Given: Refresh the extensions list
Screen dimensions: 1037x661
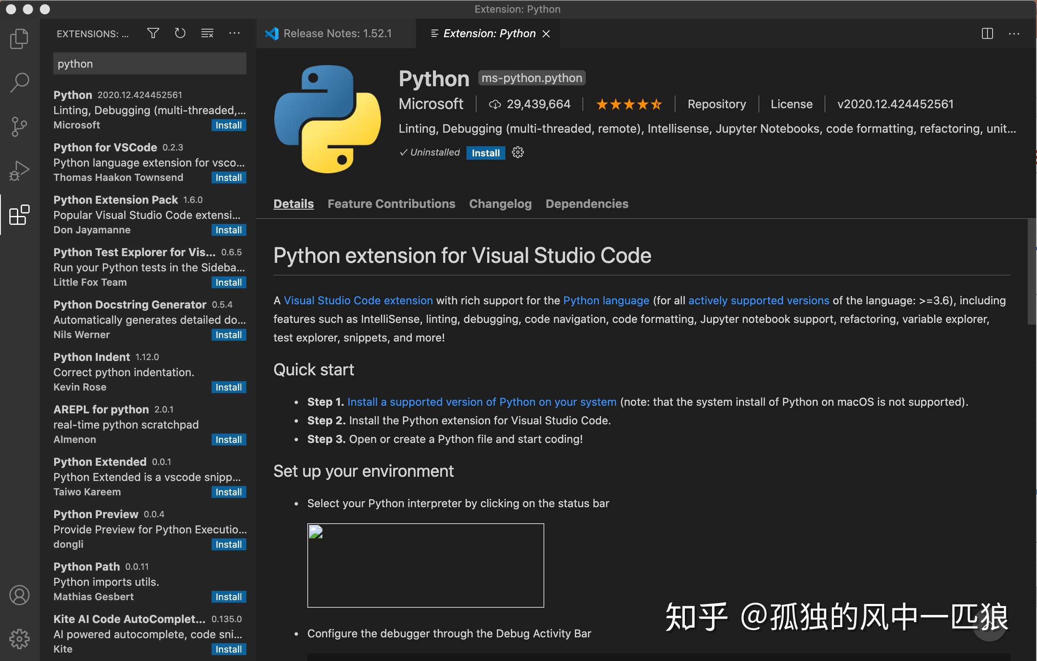Looking at the screenshot, I should tap(179, 33).
